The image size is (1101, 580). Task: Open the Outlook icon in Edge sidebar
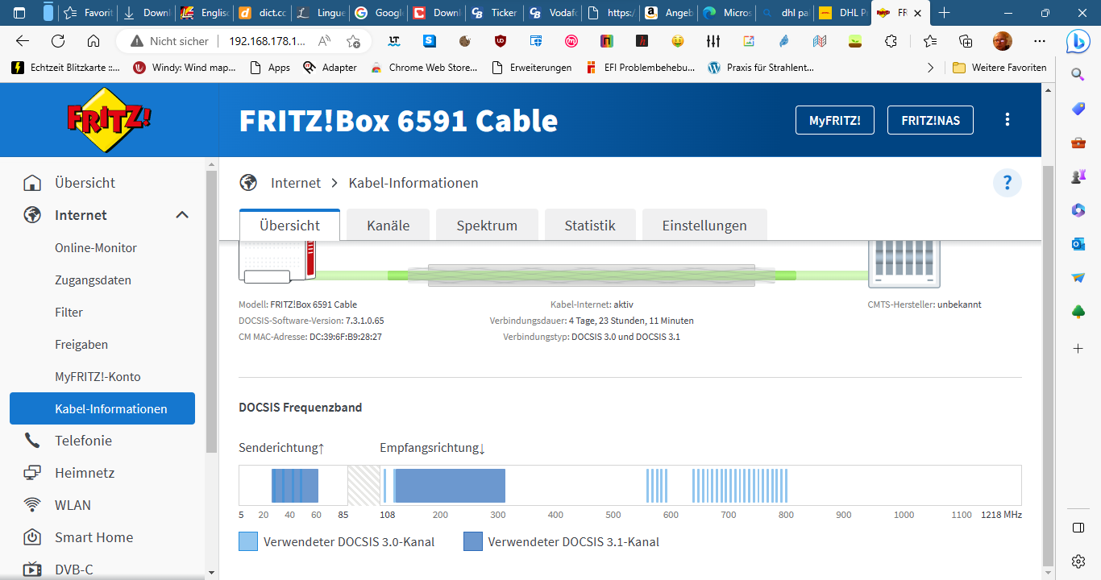click(x=1078, y=244)
